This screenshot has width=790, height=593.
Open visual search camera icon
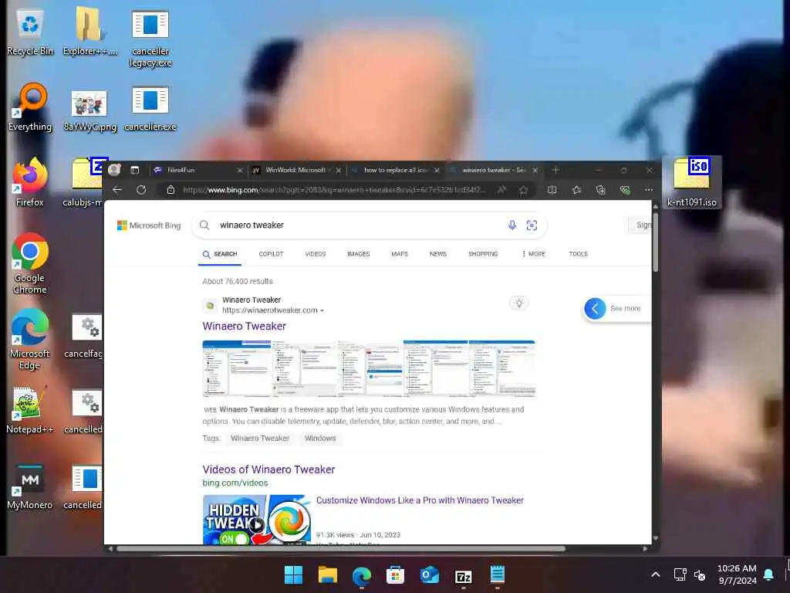tap(532, 225)
